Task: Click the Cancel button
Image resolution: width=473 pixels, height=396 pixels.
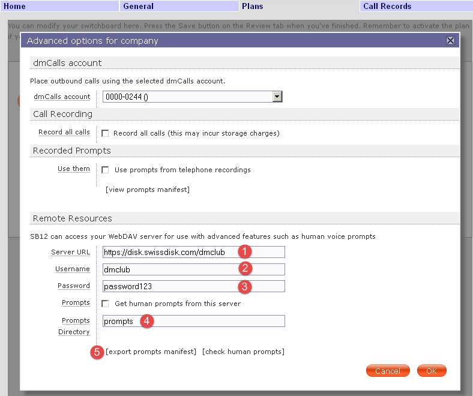Action: [388, 371]
